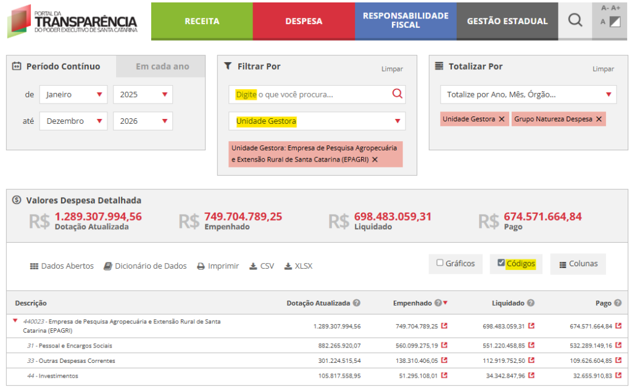Uncheck the Códigos checkbox
Image resolution: width=632 pixels, height=390 pixels.
click(x=501, y=263)
